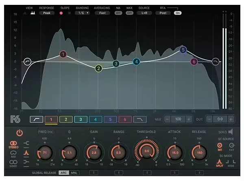The width and height of the screenshot is (244, 181).
Task: Click the stepper below the GAIN knob
Action: (x=94, y=172)
